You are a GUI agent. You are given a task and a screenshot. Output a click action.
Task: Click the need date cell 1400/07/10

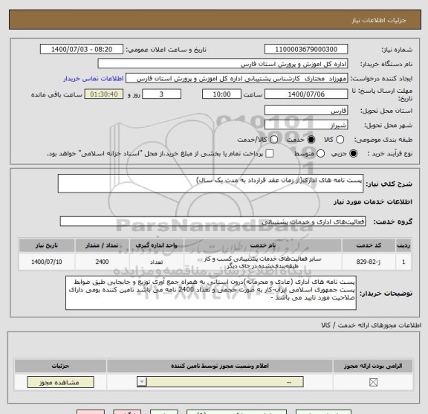point(46,262)
